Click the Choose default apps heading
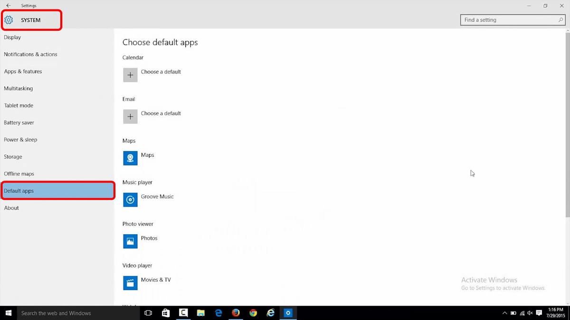The image size is (570, 320). click(x=160, y=42)
